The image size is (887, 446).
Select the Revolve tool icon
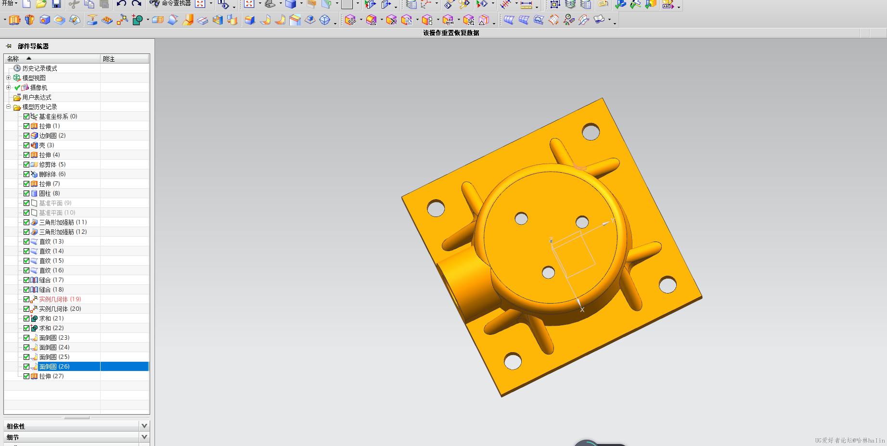click(29, 20)
